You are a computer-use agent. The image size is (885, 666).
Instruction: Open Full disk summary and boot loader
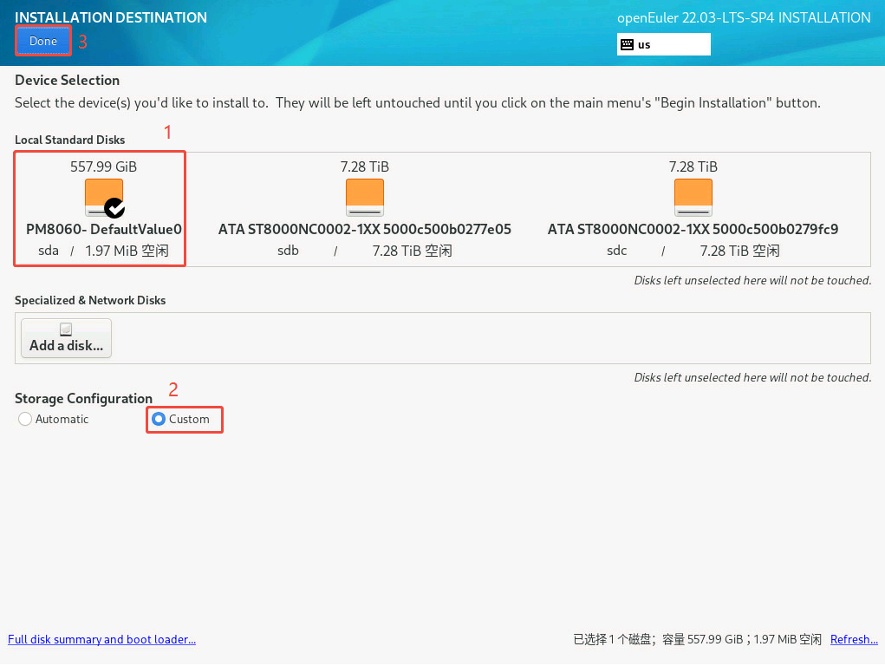(101, 639)
